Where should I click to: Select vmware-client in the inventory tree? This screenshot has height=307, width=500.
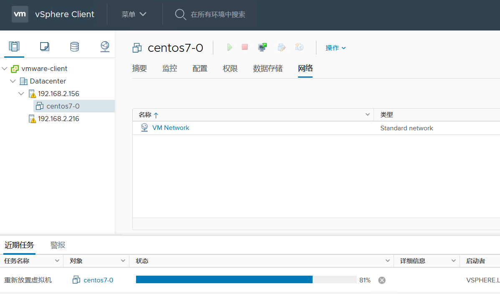[44, 69]
